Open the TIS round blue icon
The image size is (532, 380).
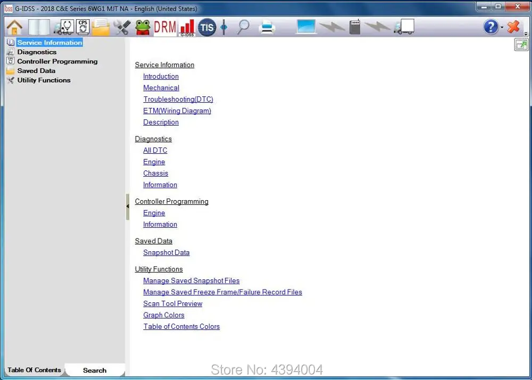coord(206,27)
